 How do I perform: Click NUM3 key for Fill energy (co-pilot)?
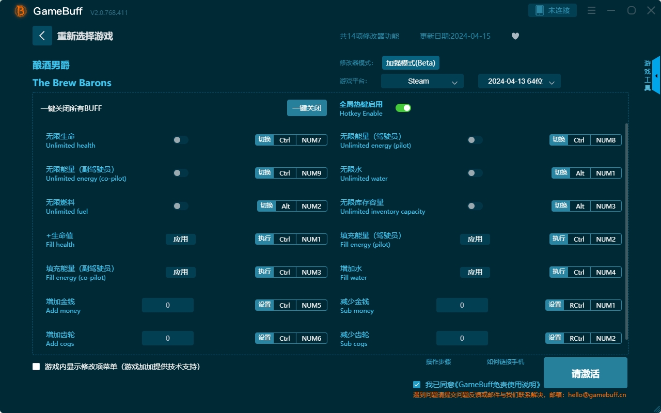pyautogui.click(x=311, y=272)
